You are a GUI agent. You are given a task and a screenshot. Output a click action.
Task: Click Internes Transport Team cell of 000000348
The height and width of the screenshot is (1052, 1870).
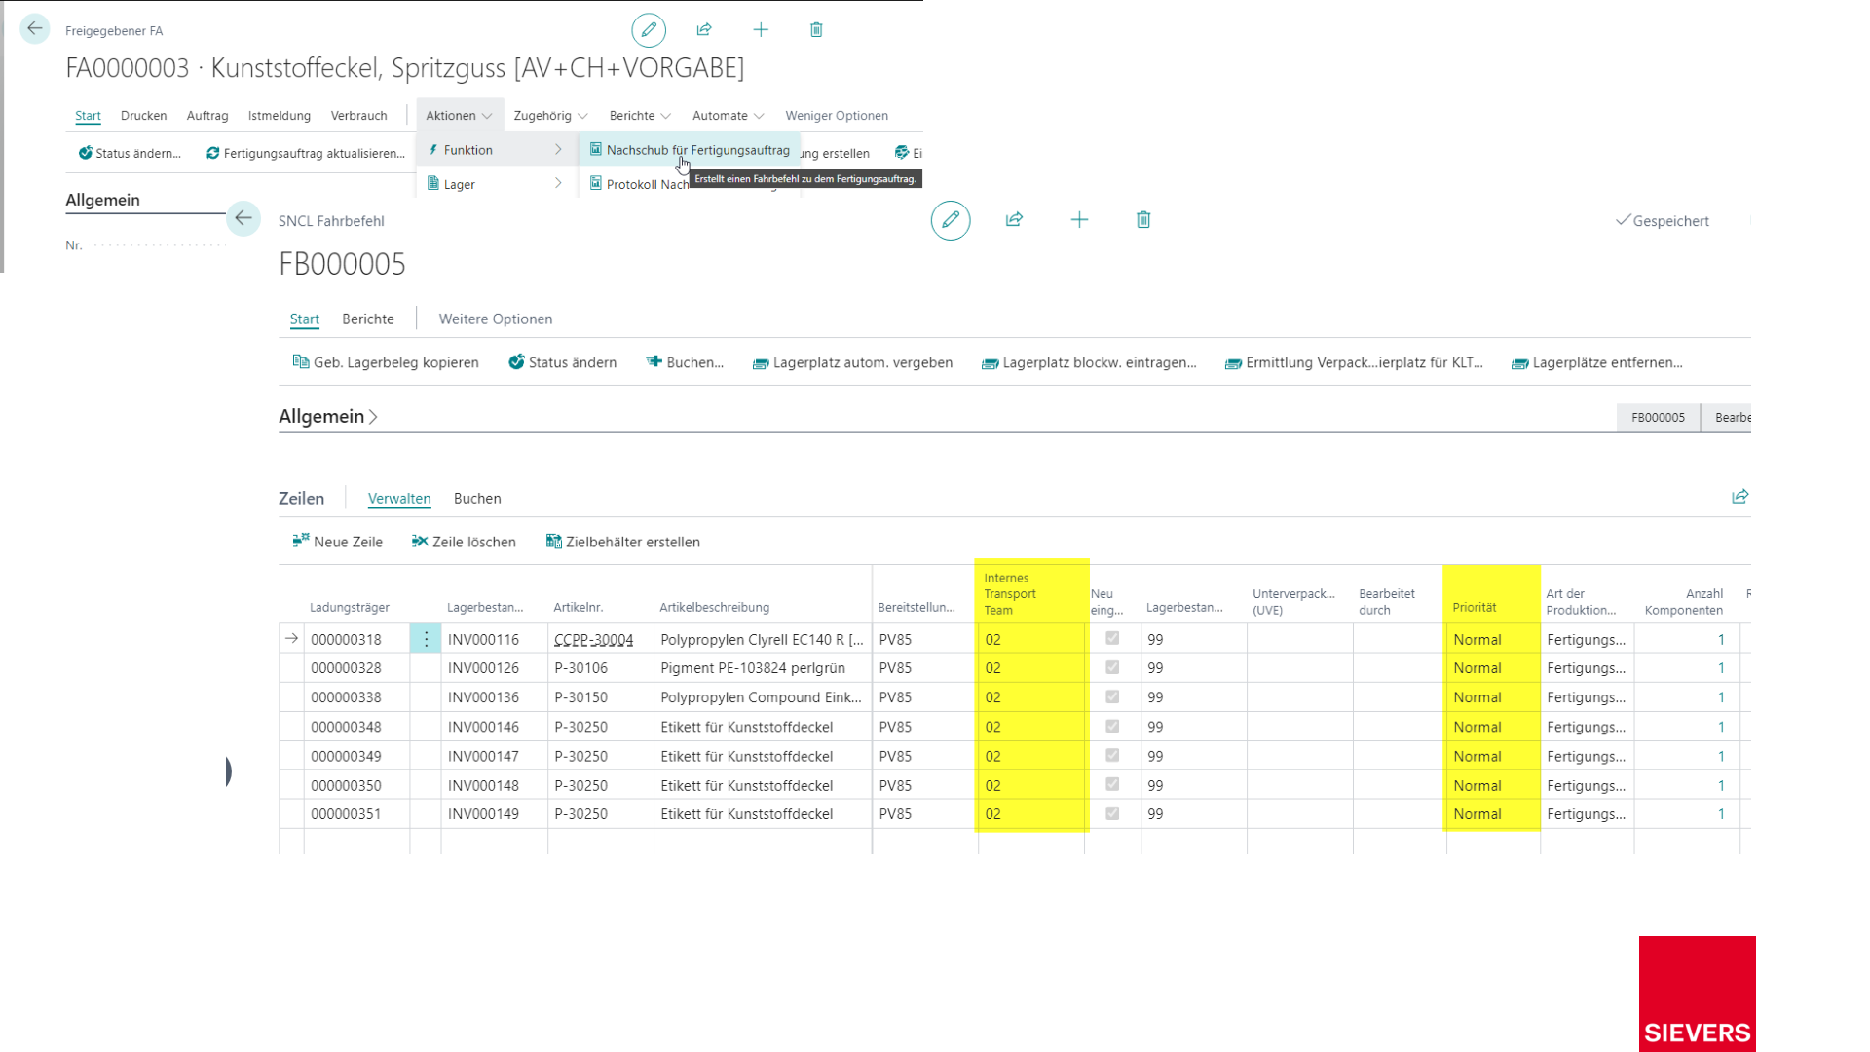pyautogui.click(x=1031, y=727)
